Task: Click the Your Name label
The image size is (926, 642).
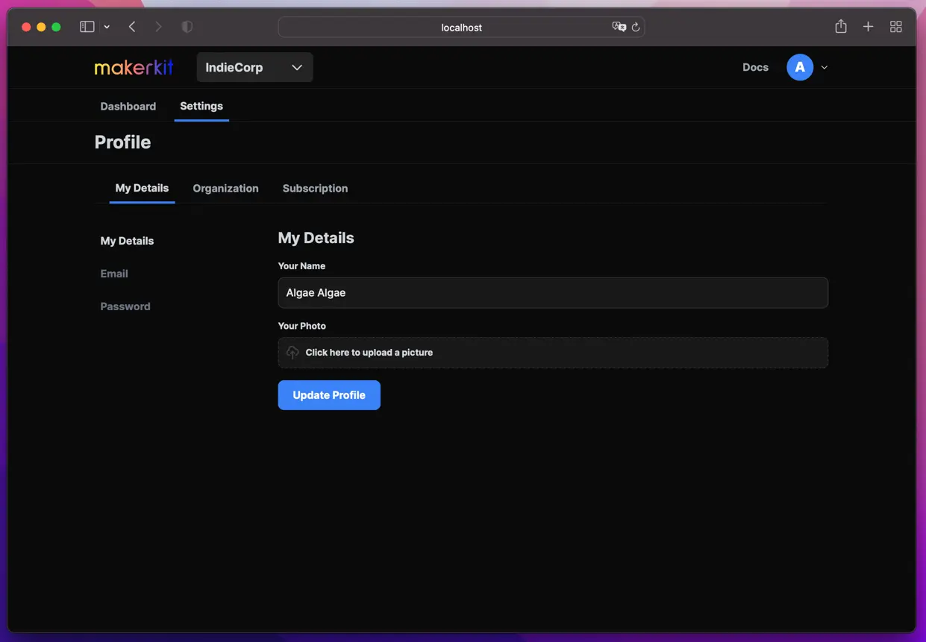Action: 301,265
